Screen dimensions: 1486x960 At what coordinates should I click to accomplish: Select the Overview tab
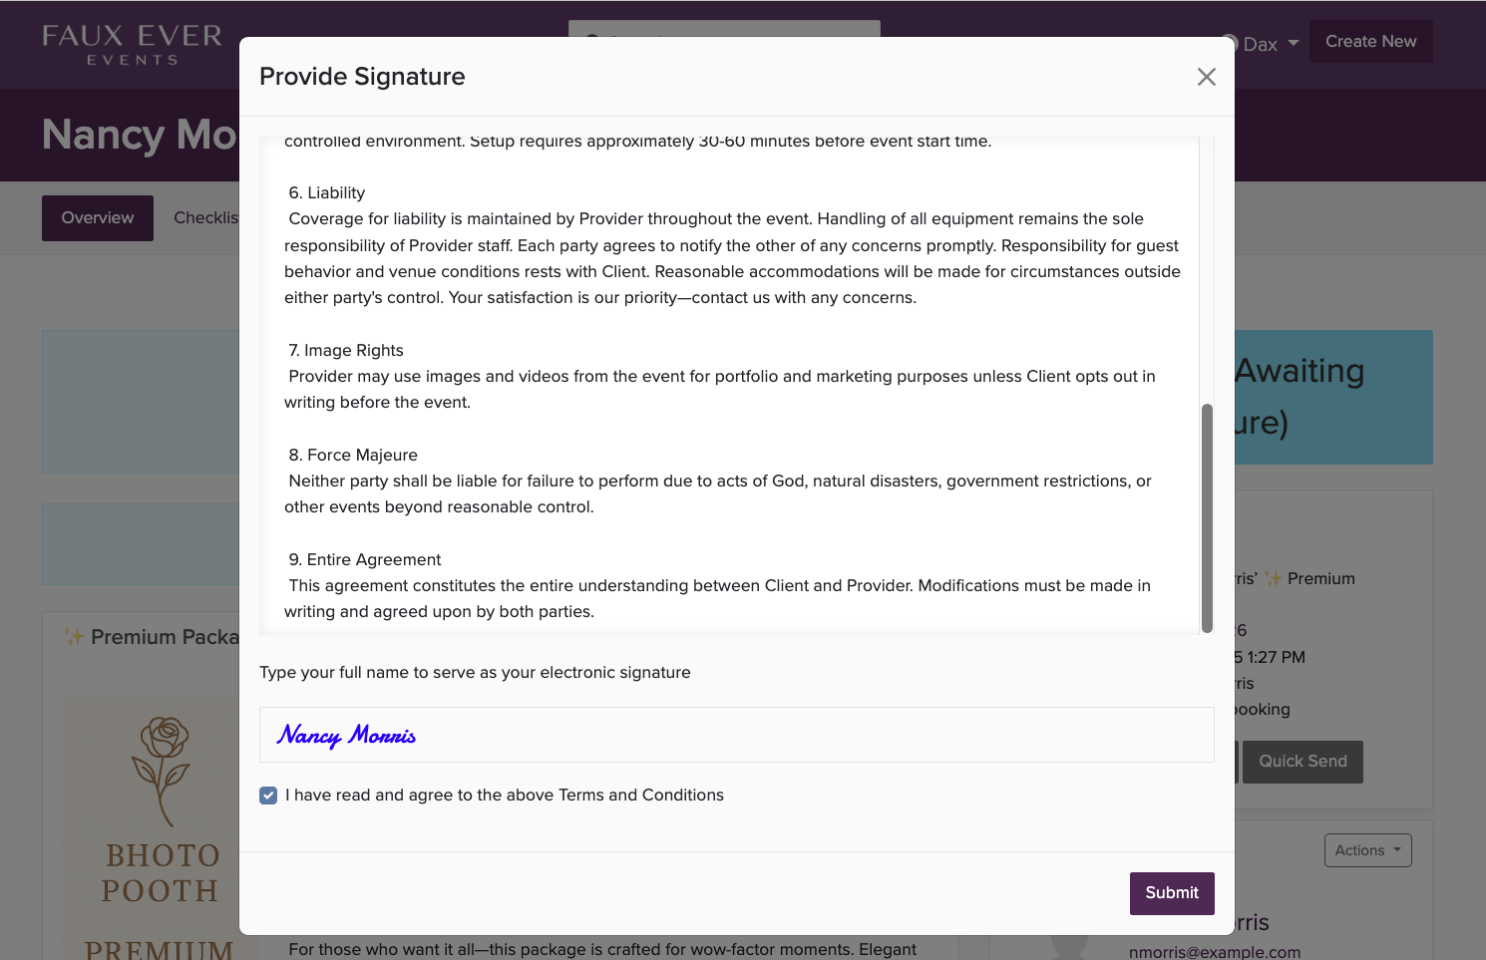pyautogui.click(x=97, y=217)
